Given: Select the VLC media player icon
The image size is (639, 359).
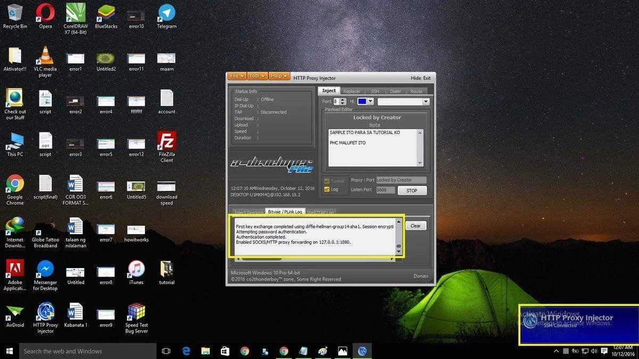Looking at the screenshot, I should click(x=45, y=62).
